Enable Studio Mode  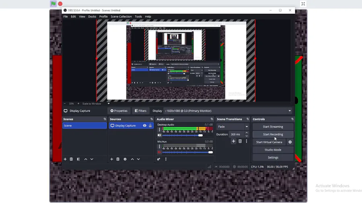tap(273, 150)
